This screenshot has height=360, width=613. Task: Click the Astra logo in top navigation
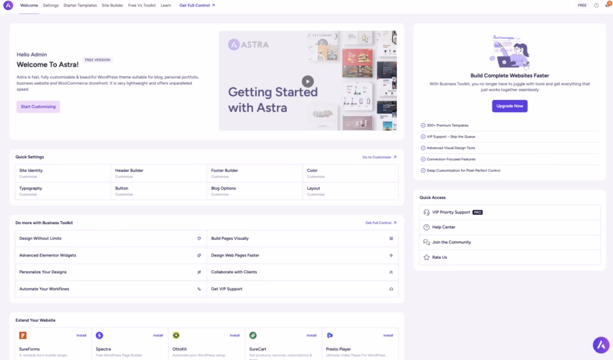tap(8, 5)
